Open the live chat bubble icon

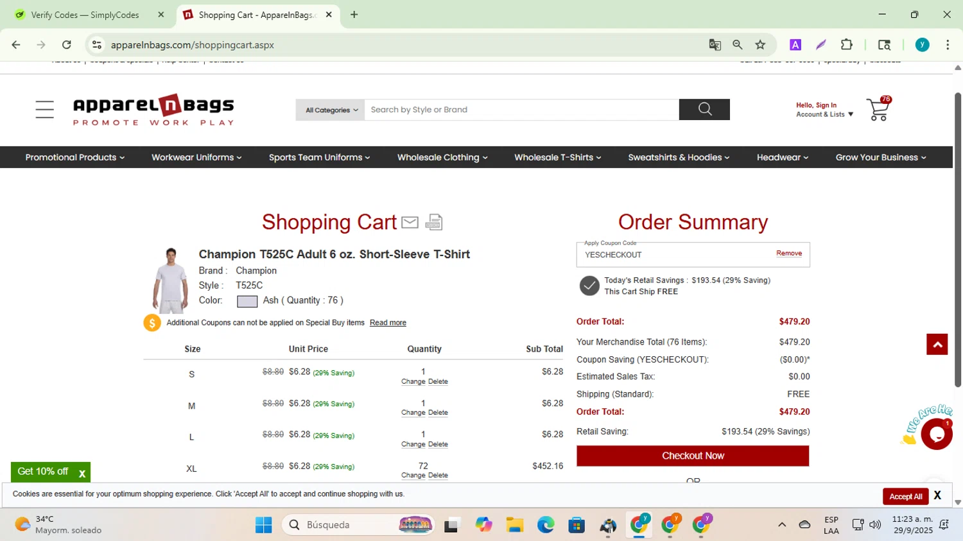coord(936,434)
